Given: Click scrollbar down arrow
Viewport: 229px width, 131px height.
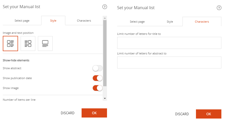Looking at the screenshot, I should (105, 98).
